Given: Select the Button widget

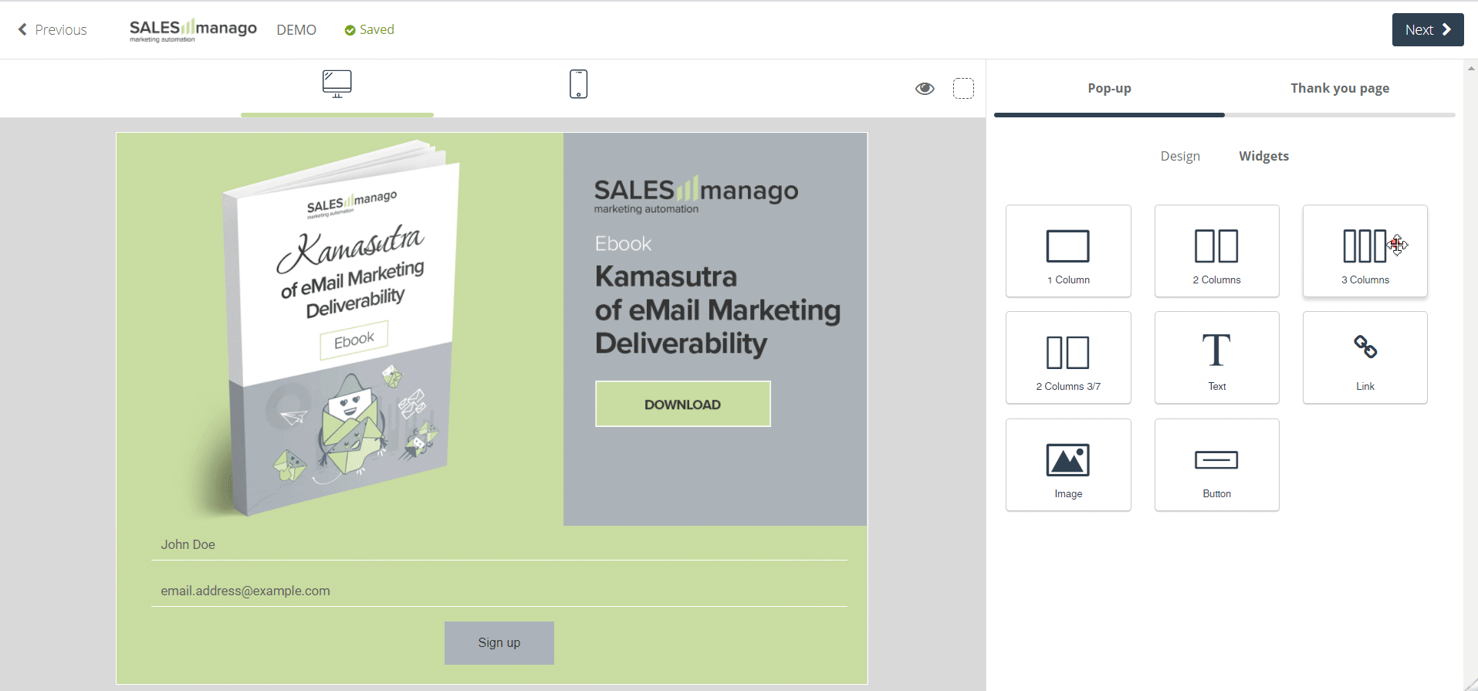Looking at the screenshot, I should [1216, 465].
